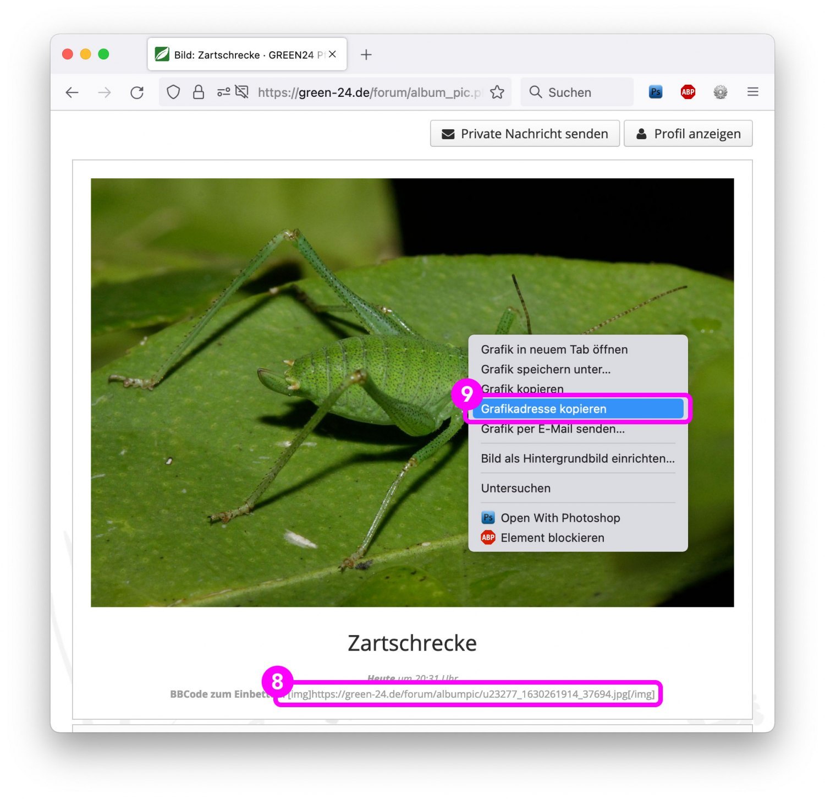Click the site security padlock icon
825x799 pixels.
tap(199, 92)
